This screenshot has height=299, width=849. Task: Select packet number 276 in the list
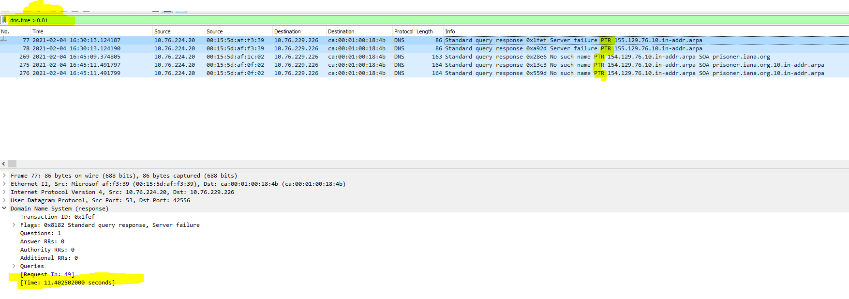click(x=424, y=73)
